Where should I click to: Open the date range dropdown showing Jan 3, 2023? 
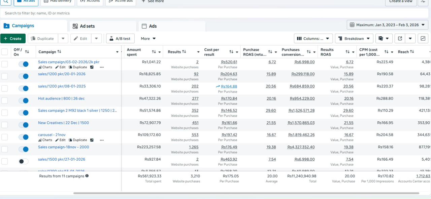pos(387,25)
